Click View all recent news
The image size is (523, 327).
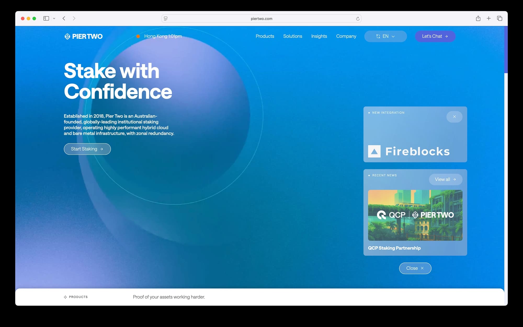445,180
